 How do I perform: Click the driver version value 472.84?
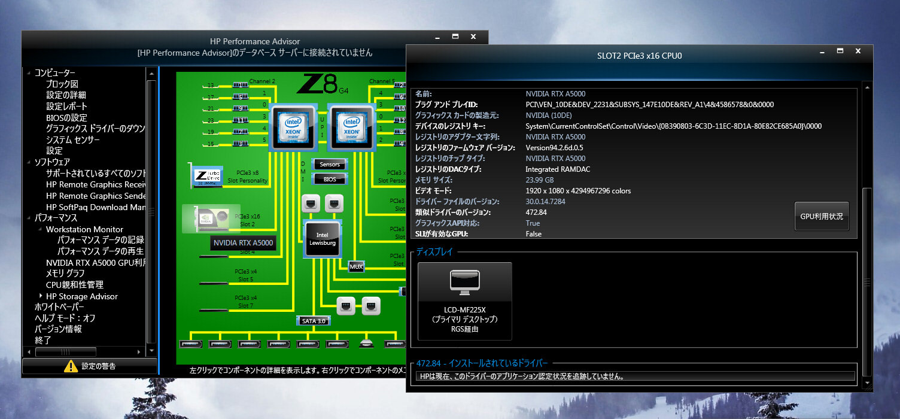click(x=537, y=212)
